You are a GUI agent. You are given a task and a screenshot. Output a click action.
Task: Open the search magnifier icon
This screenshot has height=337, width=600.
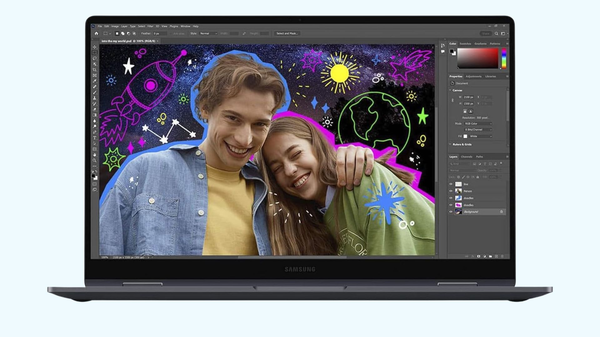(496, 33)
